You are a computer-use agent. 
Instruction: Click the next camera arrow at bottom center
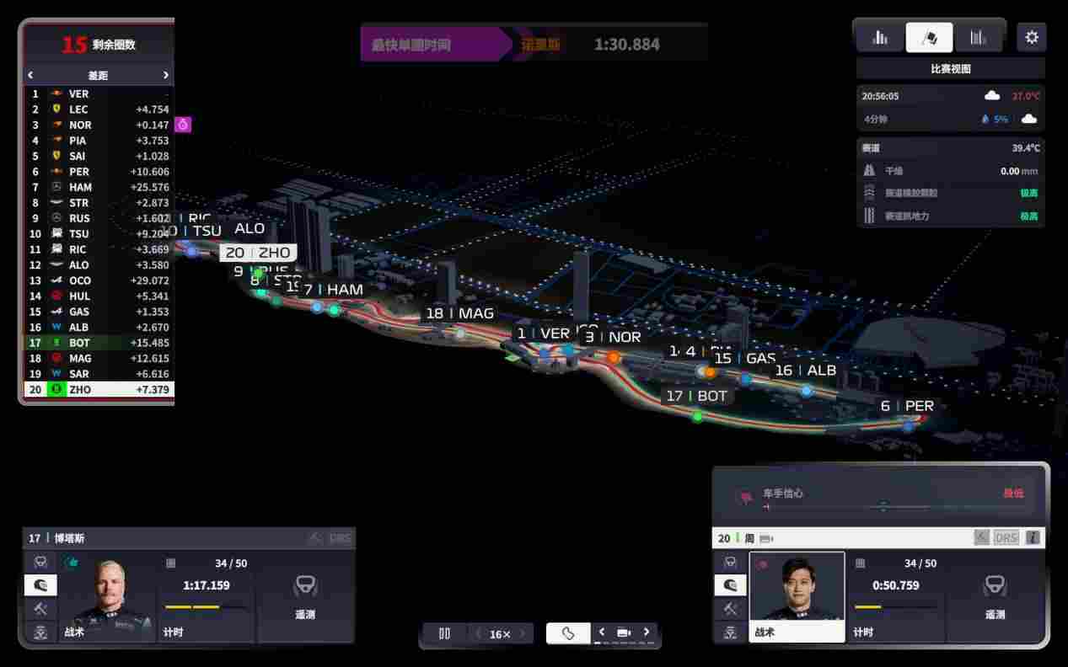point(647,632)
